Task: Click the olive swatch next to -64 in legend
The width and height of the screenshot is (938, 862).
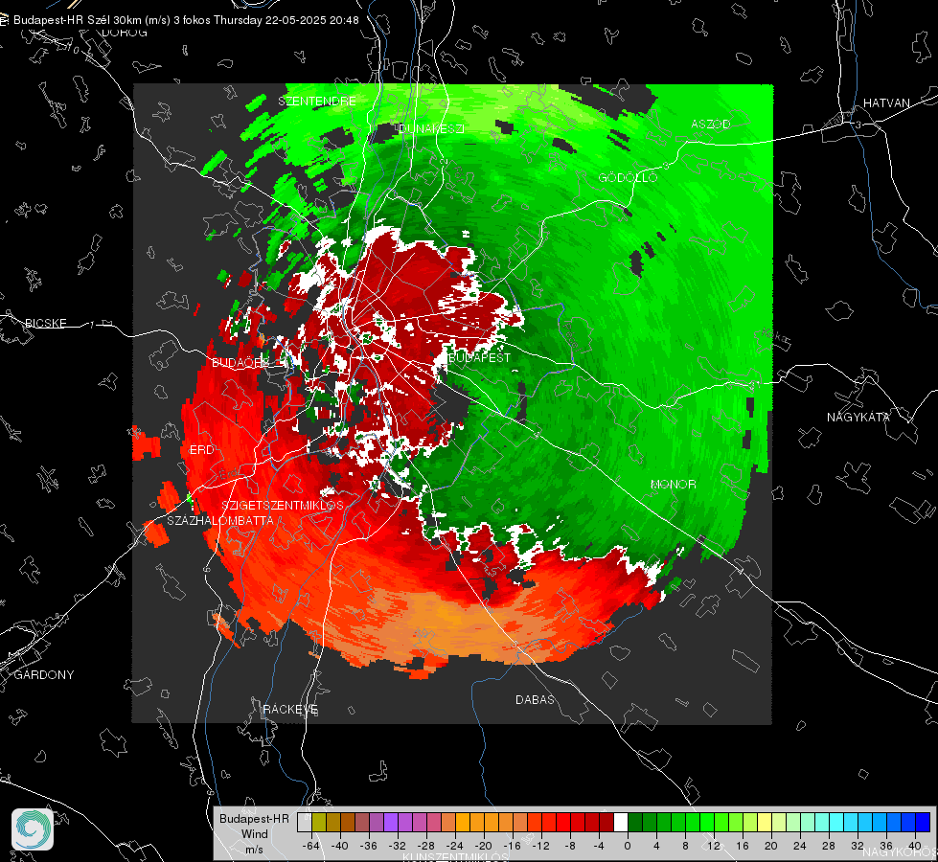Action: [319, 823]
